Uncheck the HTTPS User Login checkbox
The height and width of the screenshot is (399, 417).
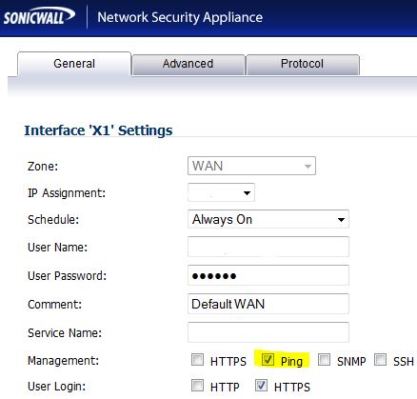click(261, 386)
